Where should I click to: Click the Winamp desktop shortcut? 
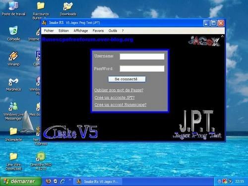coord(13,59)
